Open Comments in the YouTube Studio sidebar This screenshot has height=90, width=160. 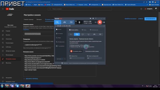(9, 43)
